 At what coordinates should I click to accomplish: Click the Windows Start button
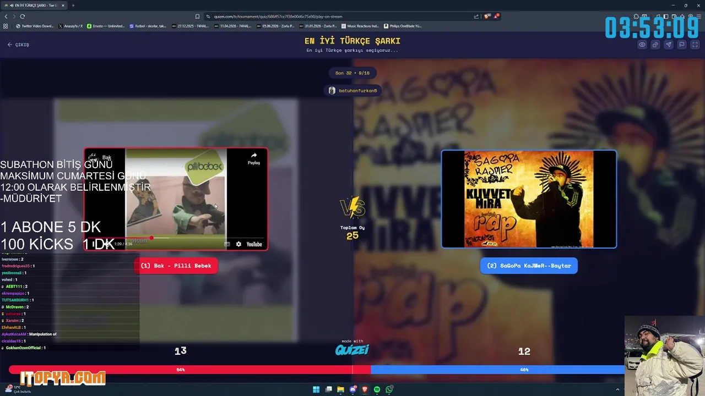click(x=316, y=389)
